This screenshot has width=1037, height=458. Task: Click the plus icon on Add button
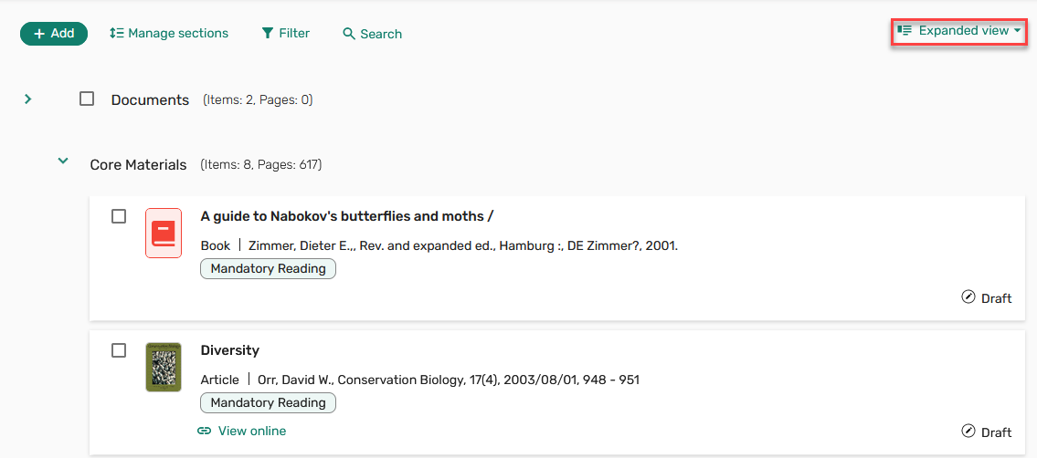39,34
